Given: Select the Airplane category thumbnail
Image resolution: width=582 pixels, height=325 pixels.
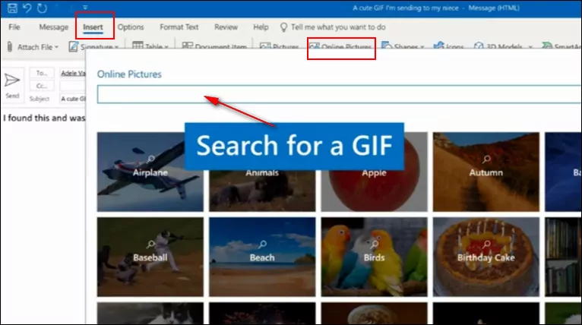Looking at the screenshot, I should pos(150,172).
